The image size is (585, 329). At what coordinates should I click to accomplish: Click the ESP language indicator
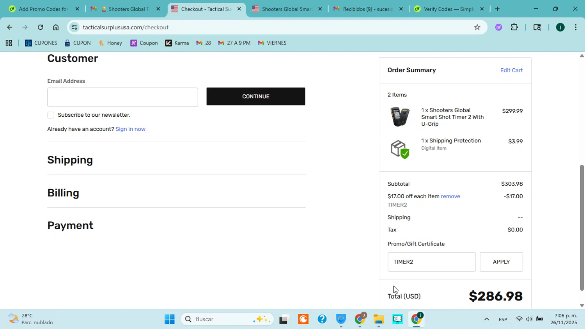tap(503, 320)
